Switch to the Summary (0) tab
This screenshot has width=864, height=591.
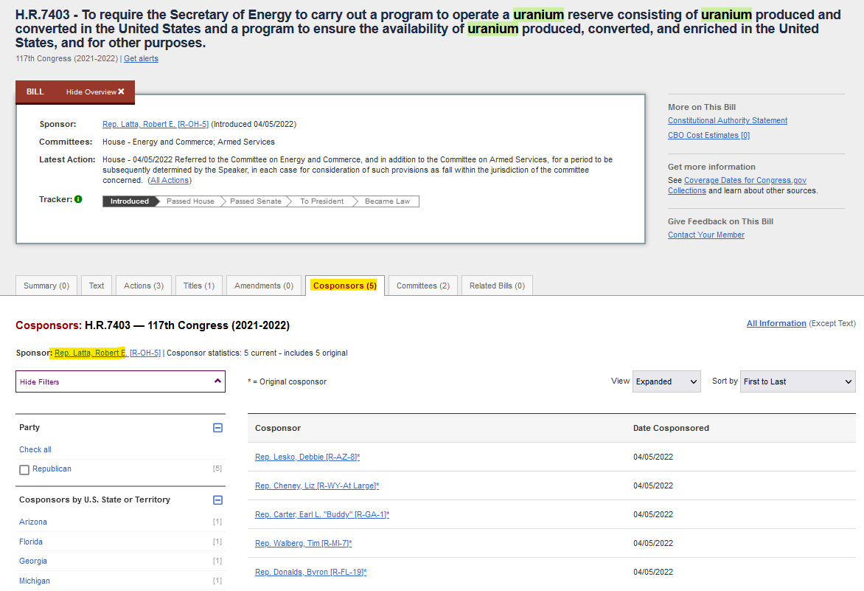click(x=46, y=286)
